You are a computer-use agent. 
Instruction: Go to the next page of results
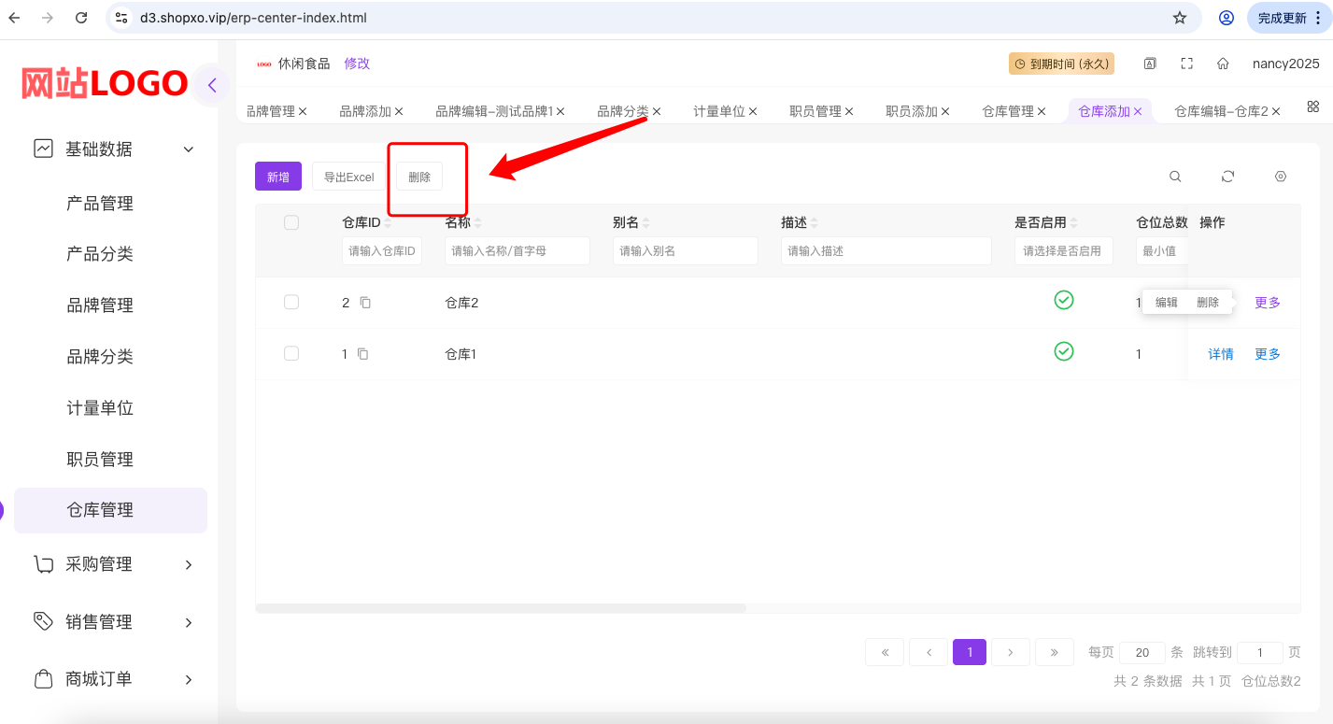tap(1011, 652)
